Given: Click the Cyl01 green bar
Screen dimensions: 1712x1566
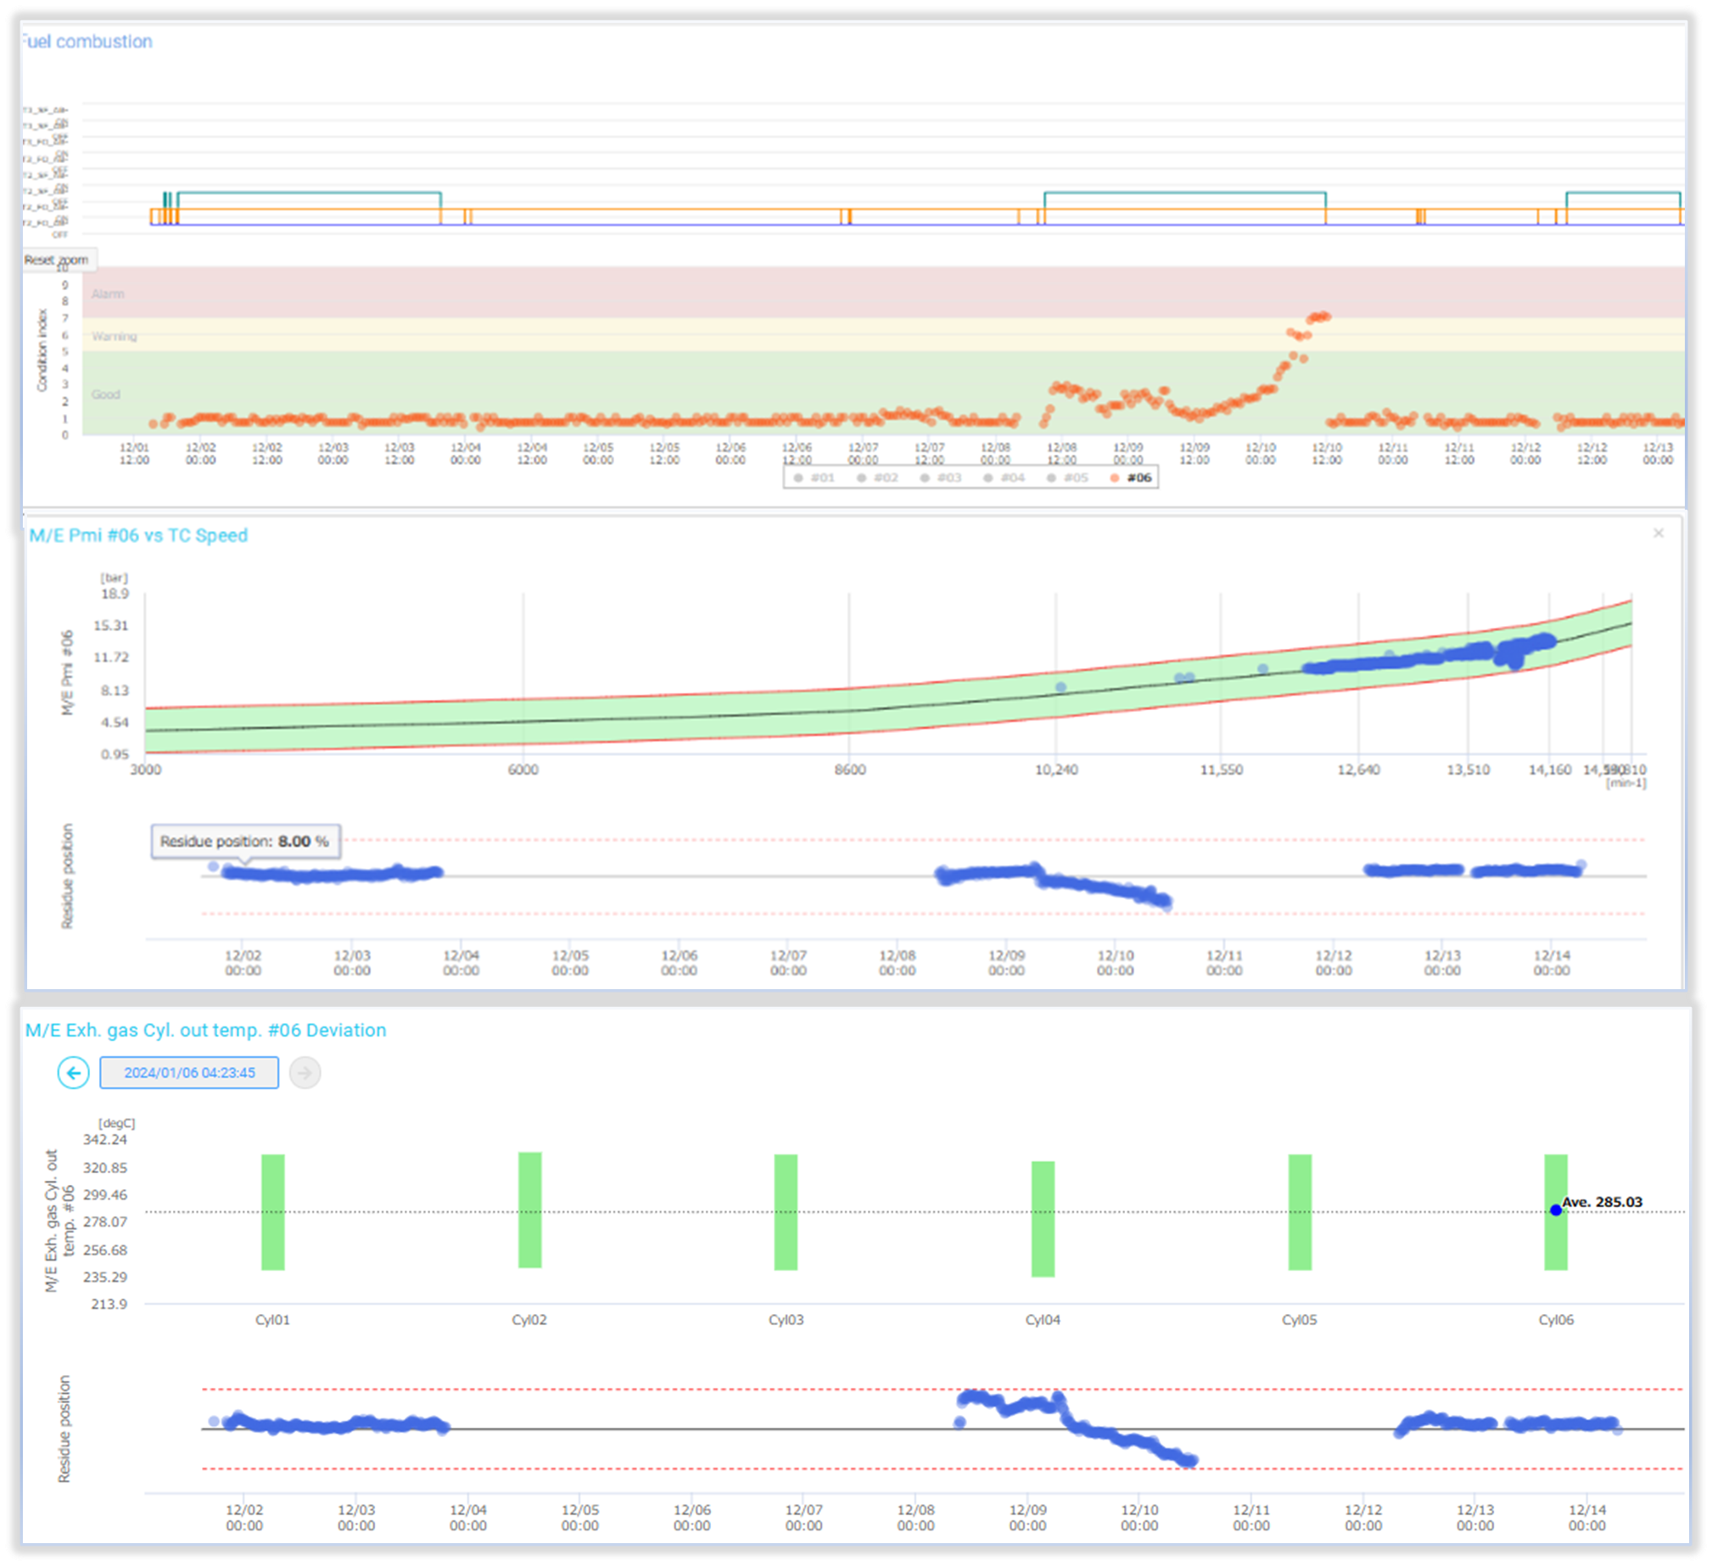Looking at the screenshot, I should [272, 1213].
